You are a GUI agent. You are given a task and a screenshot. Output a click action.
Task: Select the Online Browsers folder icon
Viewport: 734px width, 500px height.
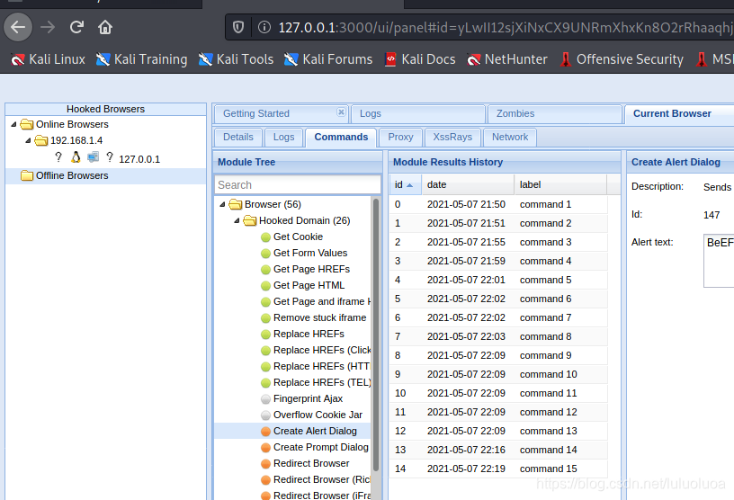click(27, 124)
